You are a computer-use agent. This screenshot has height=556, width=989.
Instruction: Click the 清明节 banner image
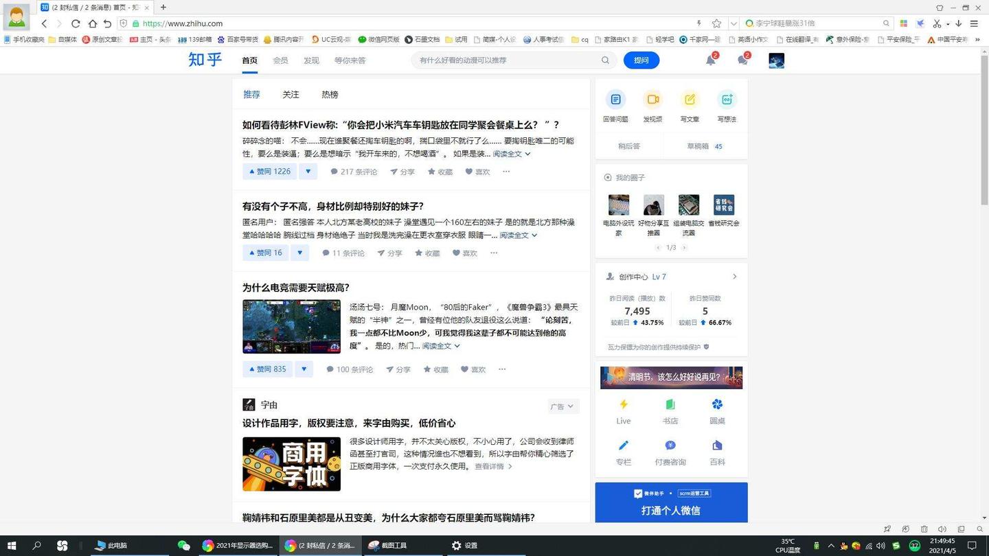[671, 378]
